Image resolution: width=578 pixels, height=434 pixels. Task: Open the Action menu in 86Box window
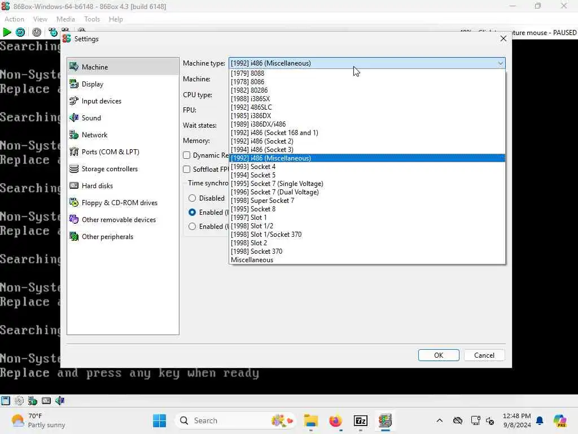pos(14,19)
